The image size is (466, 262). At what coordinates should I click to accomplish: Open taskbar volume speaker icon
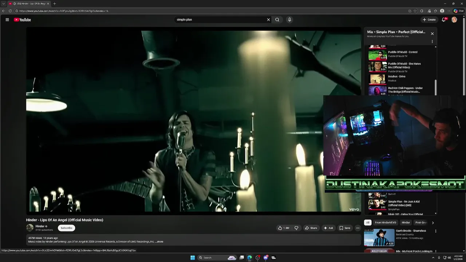(449, 258)
